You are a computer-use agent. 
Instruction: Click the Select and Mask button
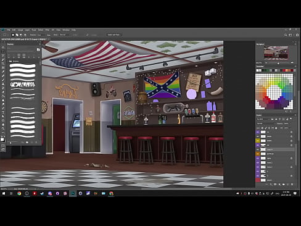113,35
